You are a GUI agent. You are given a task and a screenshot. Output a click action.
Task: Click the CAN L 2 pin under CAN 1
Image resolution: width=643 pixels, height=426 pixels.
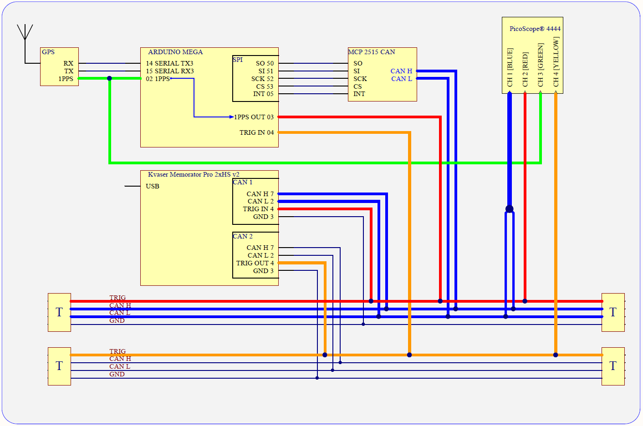(260, 201)
